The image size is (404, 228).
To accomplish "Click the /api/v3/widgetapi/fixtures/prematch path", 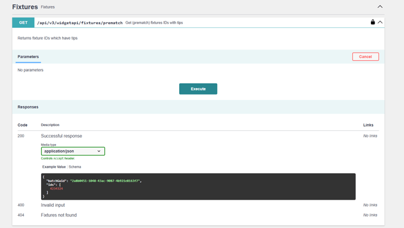I will tap(80, 23).
